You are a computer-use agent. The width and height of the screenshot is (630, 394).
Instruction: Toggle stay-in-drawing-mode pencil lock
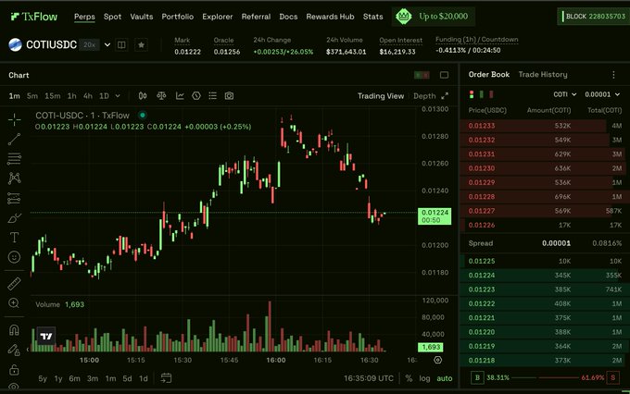click(14, 350)
